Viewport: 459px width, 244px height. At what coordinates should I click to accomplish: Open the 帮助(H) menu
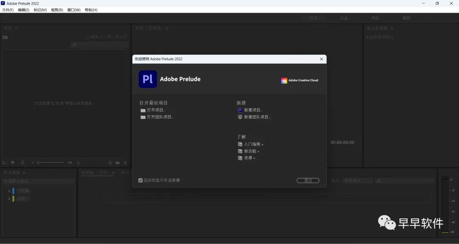[x=91, y=10]
